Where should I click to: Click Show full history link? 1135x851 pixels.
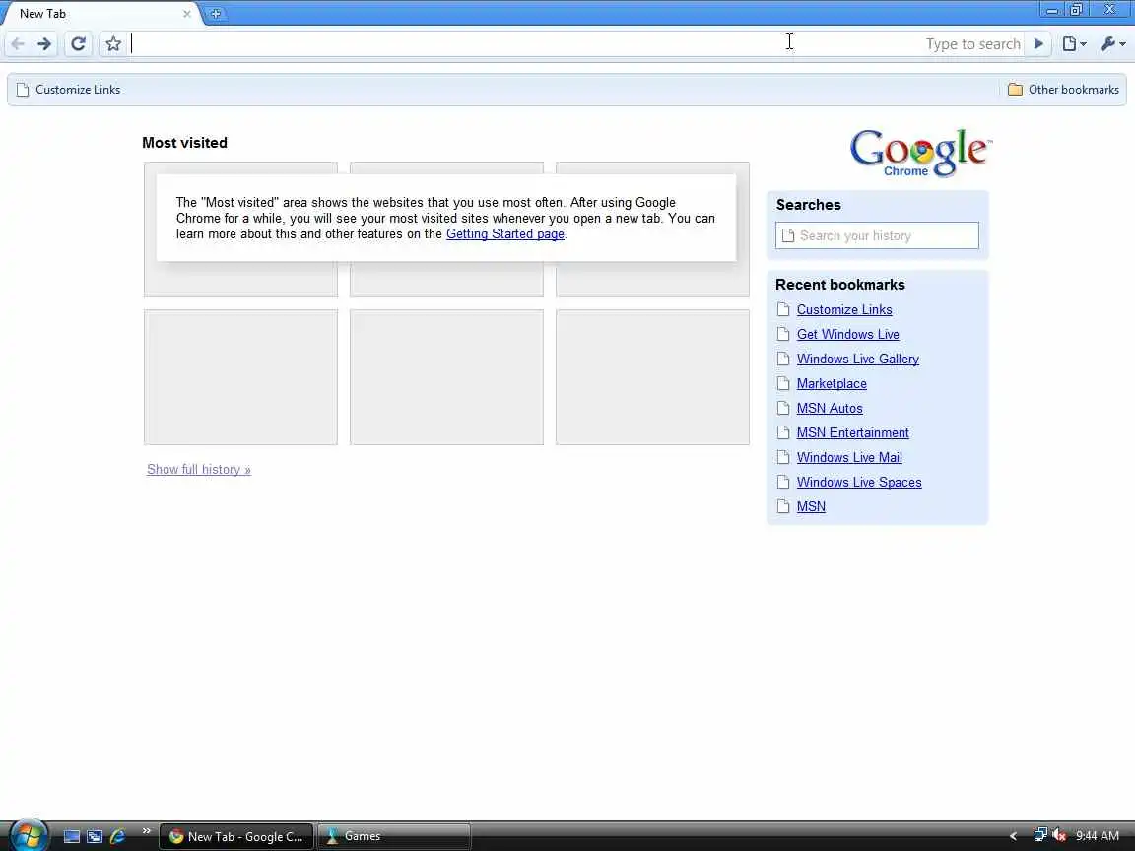pos(199,470)
